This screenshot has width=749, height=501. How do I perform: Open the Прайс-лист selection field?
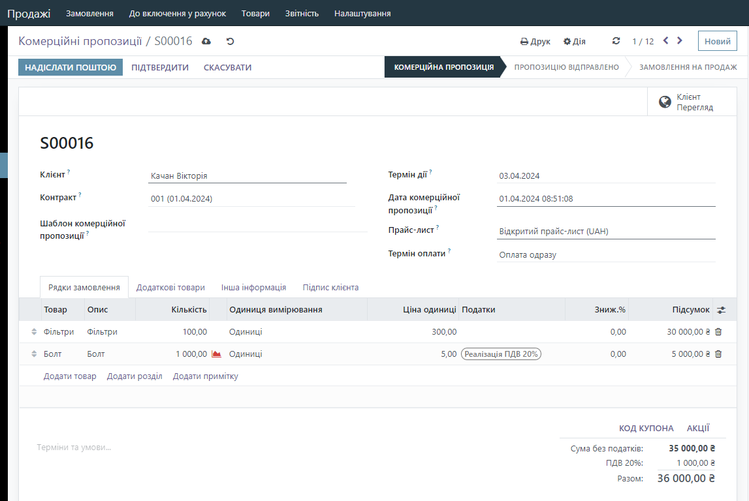(605, 232)
